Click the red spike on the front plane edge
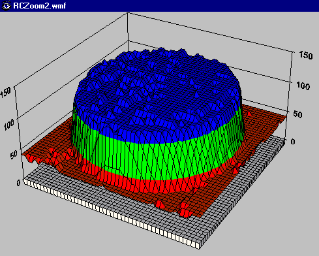Image resolution: width=319 pixels, height=256 pixels. pyautogui.click(x=185, y=210)
